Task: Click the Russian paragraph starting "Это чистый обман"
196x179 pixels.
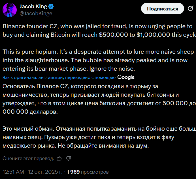Action: pos(96,137)
